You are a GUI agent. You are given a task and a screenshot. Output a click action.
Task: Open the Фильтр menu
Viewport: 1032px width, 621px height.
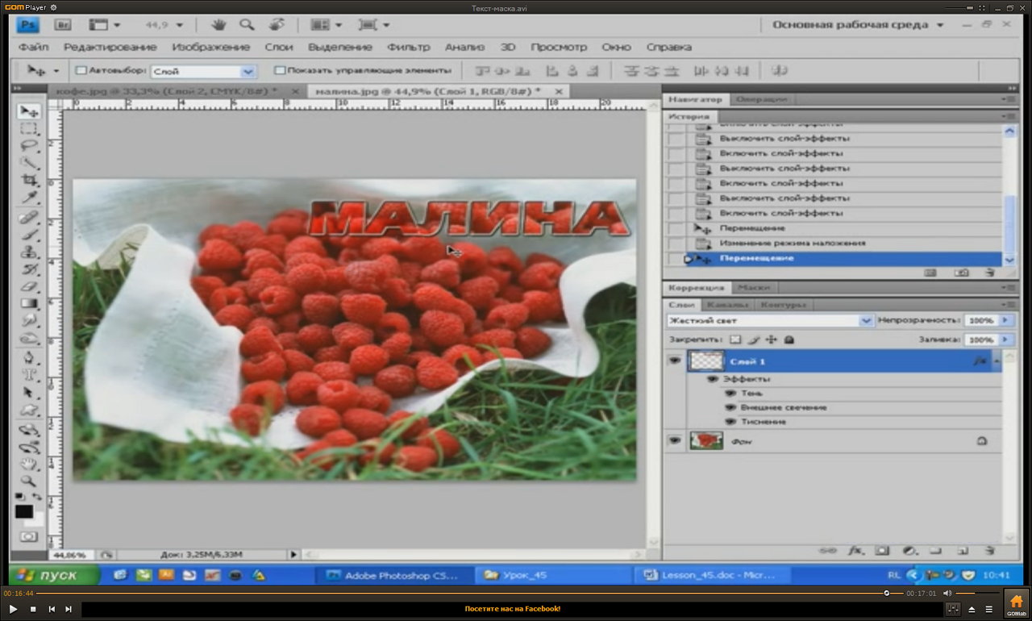tap(408, 47)
